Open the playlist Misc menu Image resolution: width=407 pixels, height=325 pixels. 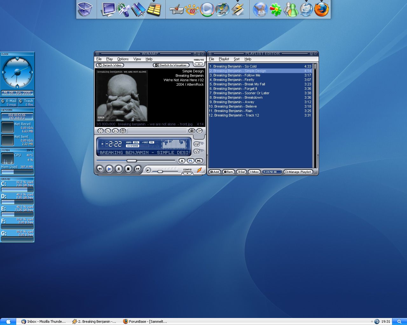tap(254, 172)
